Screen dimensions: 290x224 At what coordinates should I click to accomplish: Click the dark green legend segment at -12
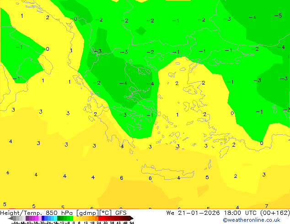coord(59,219)
